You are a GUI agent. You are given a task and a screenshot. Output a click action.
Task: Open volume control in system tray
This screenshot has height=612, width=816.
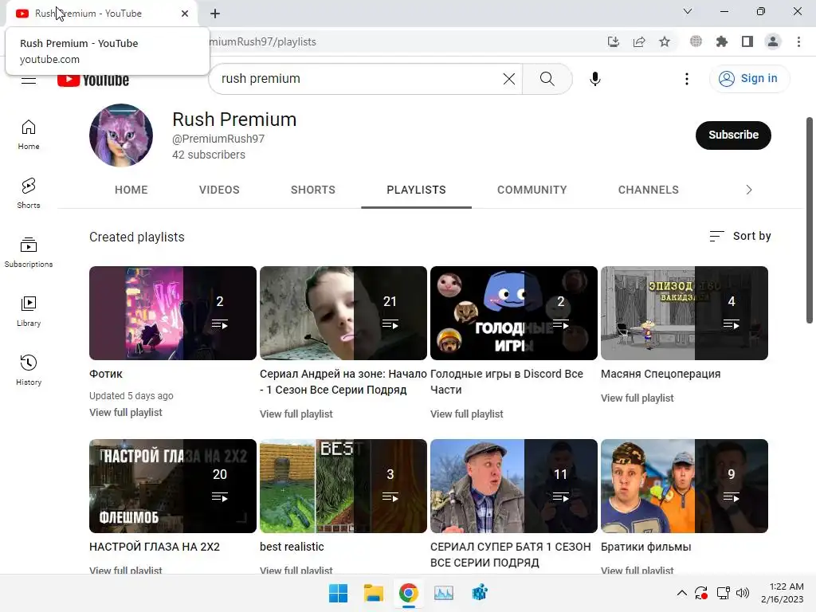(743, 593)
